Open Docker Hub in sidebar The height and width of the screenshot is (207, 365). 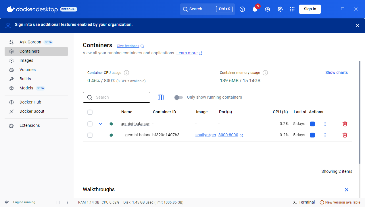tap(36, 102)
